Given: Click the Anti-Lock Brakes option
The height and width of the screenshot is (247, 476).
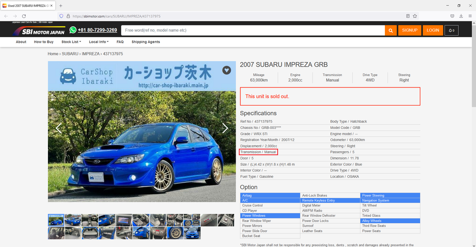Looking at the screenshot, I should point(330,195).
